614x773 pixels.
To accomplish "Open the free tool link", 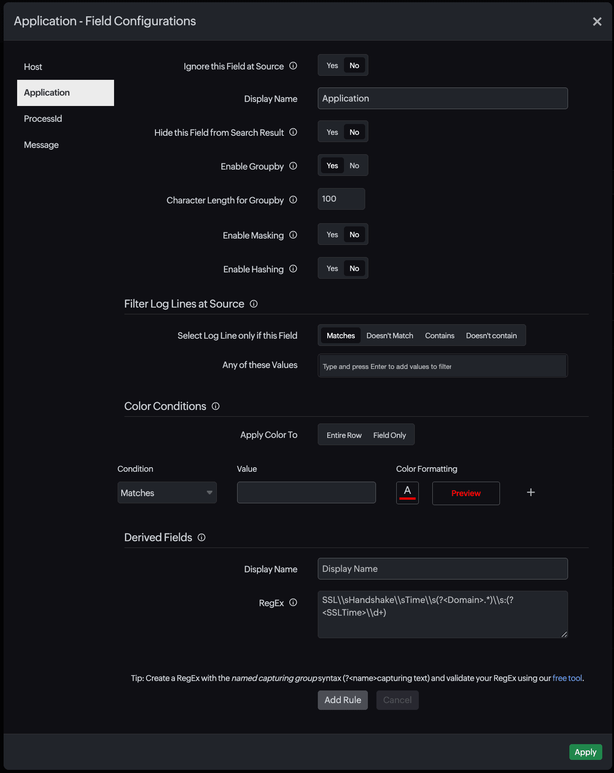I will tap(567, 678).
